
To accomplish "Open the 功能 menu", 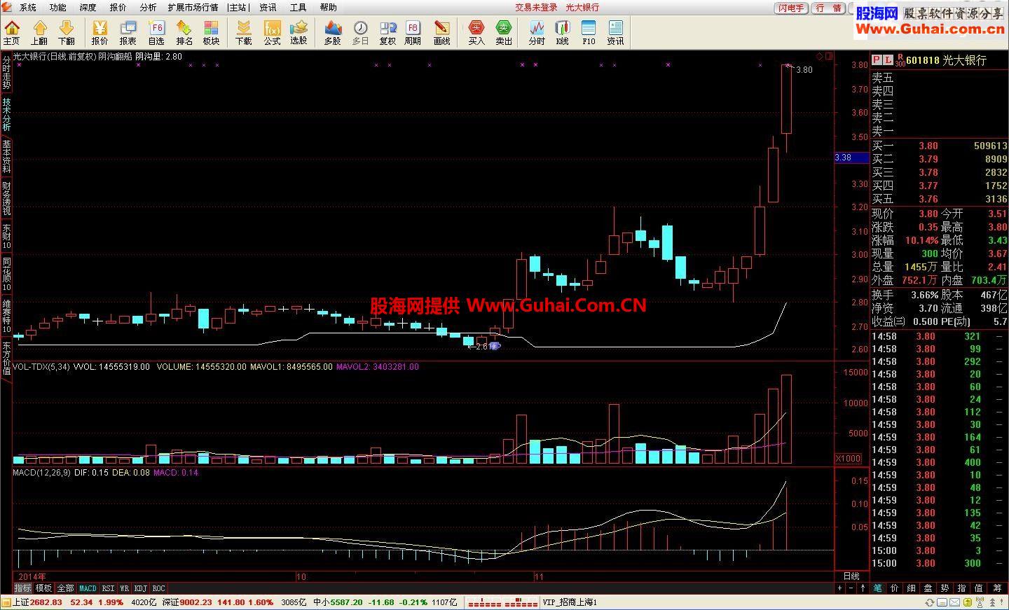I will tap(58, 8).
